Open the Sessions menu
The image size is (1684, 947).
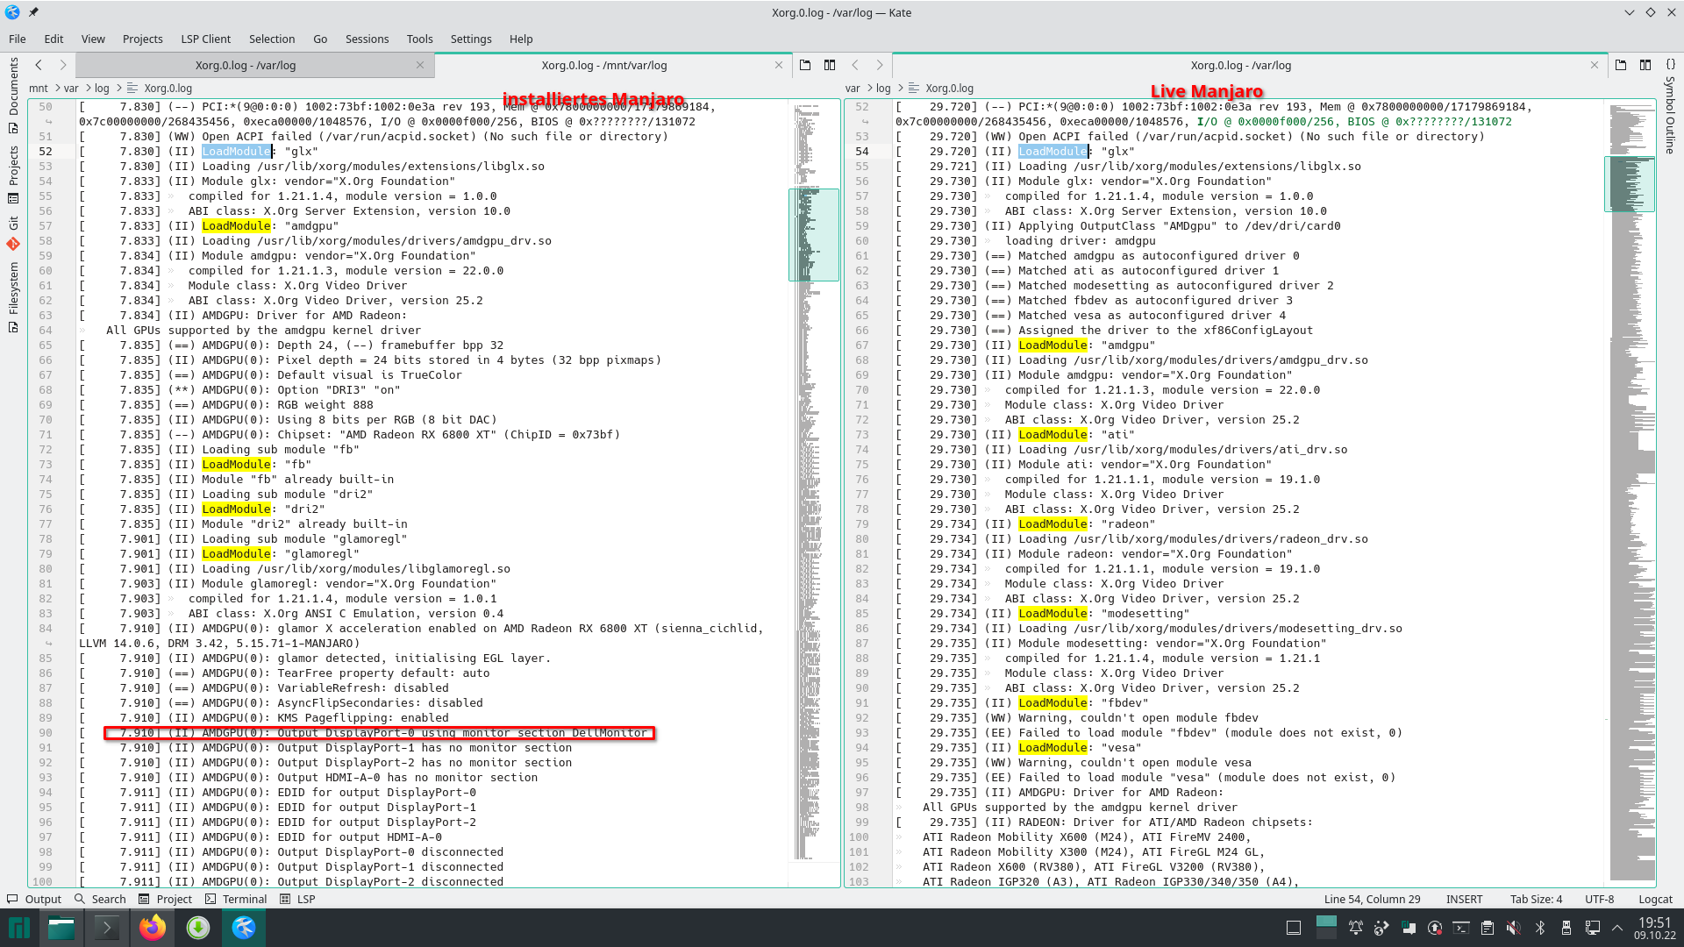(367, 39)
